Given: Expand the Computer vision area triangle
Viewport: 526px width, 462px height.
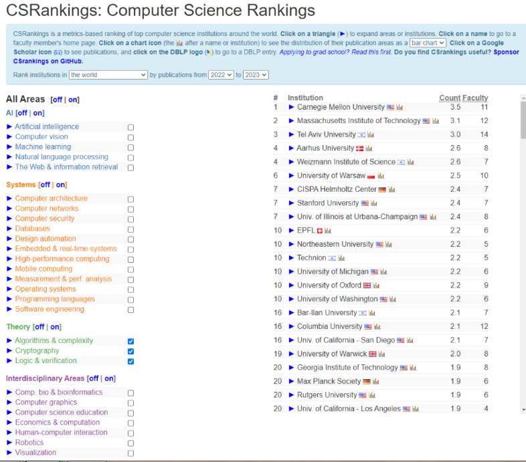Looking at the screenshot, I should tap(9, 136).
